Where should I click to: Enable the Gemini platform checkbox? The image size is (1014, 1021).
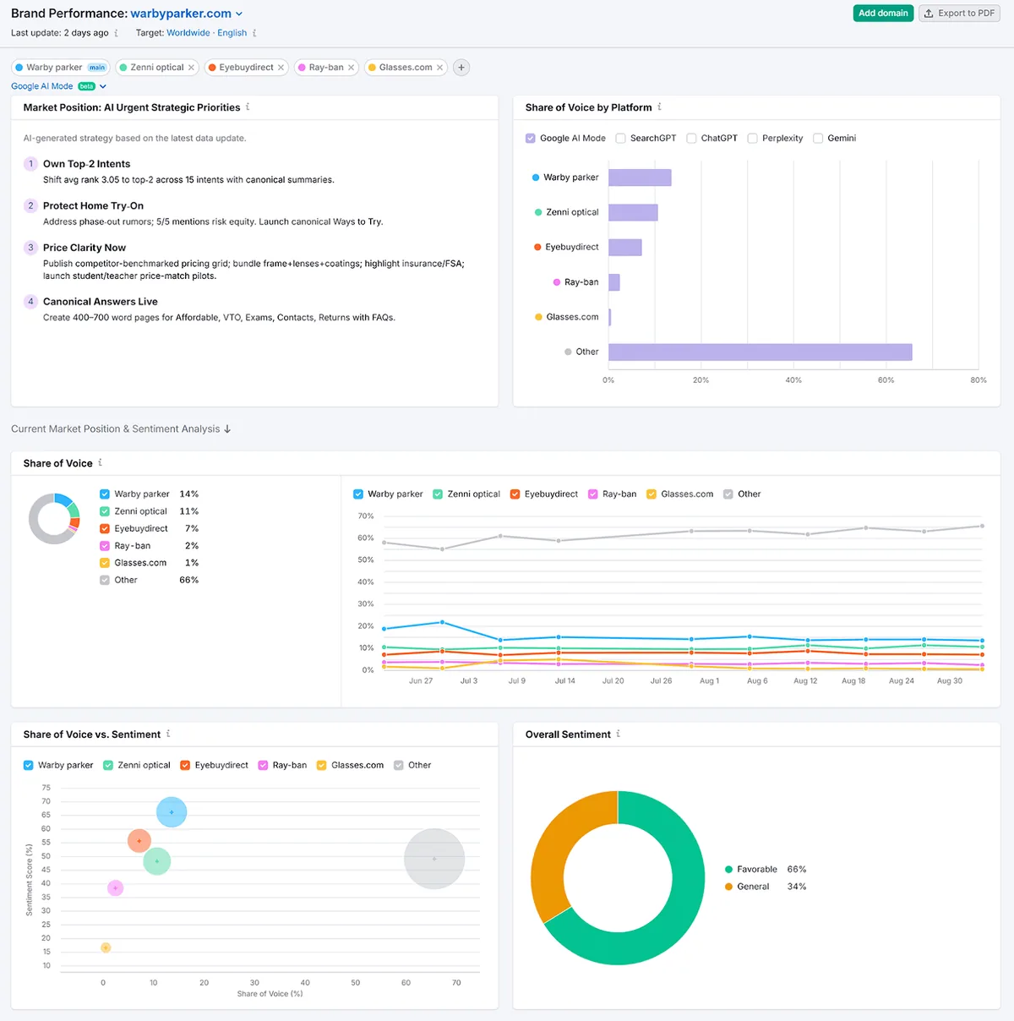click(x=818, y=139)
